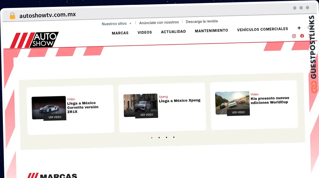Open the Facebook social icon

coord(302,36)
